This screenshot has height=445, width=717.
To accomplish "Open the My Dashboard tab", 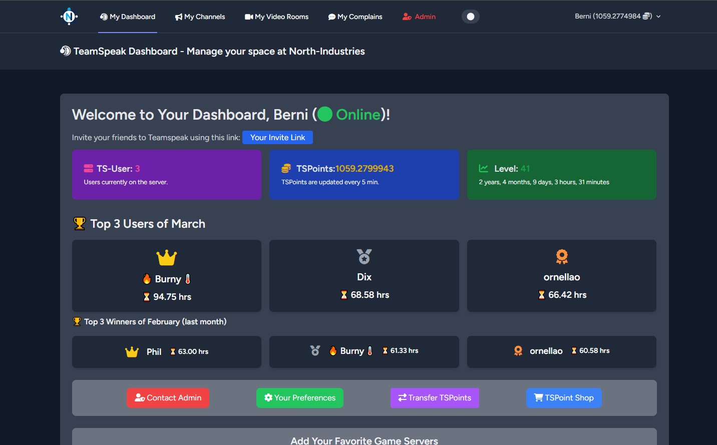I will [x=128, y=17].
